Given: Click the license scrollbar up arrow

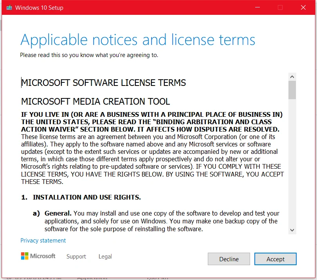Looking at the screenshot, I should click(x=292, y=77).
